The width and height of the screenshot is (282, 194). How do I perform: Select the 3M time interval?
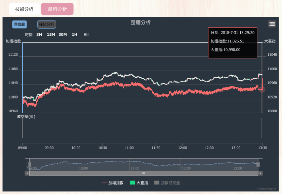coord(39,34)
